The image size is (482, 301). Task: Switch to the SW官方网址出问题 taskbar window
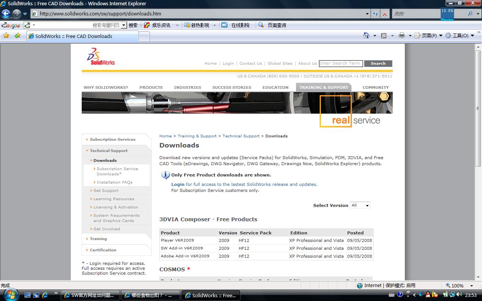(x=90, y=295)
